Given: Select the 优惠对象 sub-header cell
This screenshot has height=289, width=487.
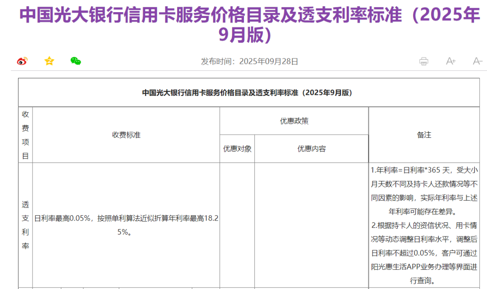Looking at the screenshot, I should (237, 149).
